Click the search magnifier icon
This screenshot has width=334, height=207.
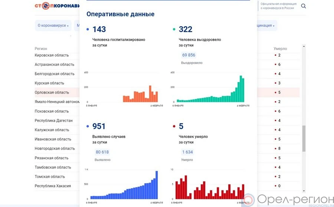[x=304, y=6]
